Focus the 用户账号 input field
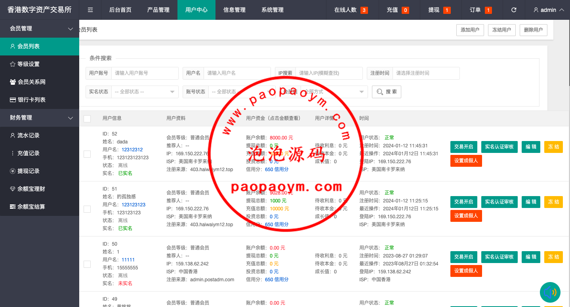The height and width of the screenshot is (307, 570). tap(145, 73)
